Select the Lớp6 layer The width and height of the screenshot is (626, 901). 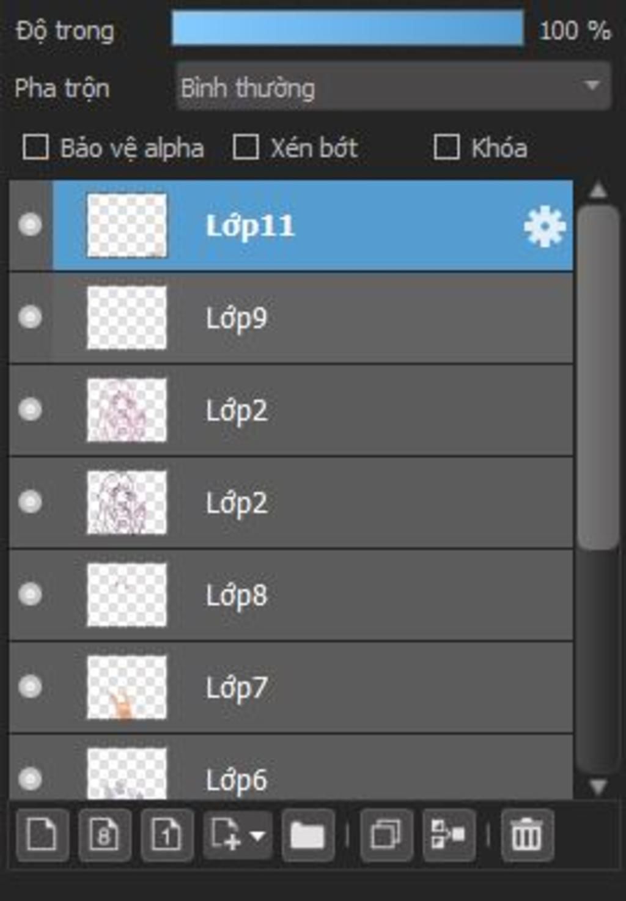point(367,778)
